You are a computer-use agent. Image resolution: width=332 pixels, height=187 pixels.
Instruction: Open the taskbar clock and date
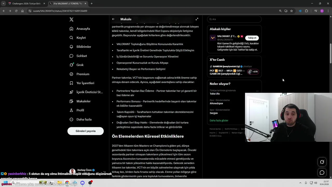coord(324,183)
